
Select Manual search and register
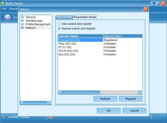(x=59, y=28)
